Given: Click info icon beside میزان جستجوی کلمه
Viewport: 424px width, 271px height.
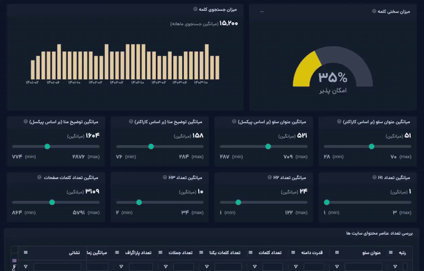Looking at the screenshot, I should point(196,10).
